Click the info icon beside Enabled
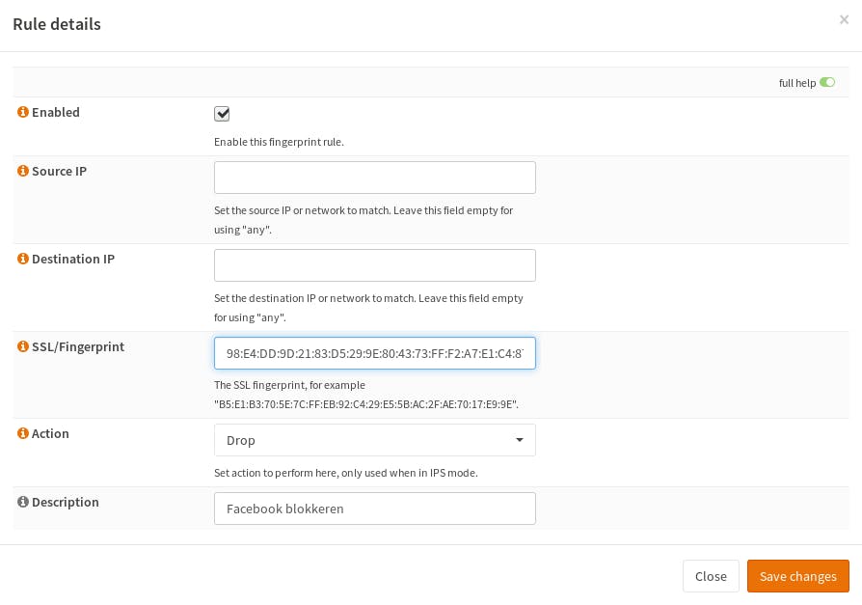Viewport: 862px width, 605px height. (23, 113)
